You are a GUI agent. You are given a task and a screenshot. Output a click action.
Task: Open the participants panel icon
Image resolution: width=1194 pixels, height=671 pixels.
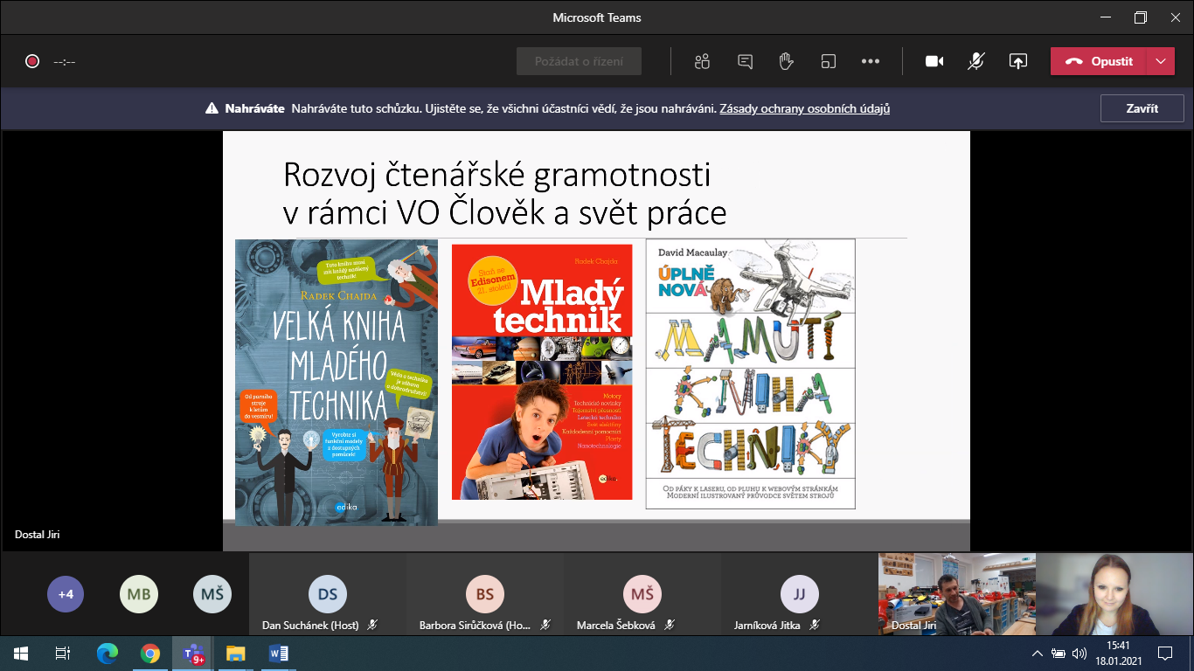tap(701, 61)
